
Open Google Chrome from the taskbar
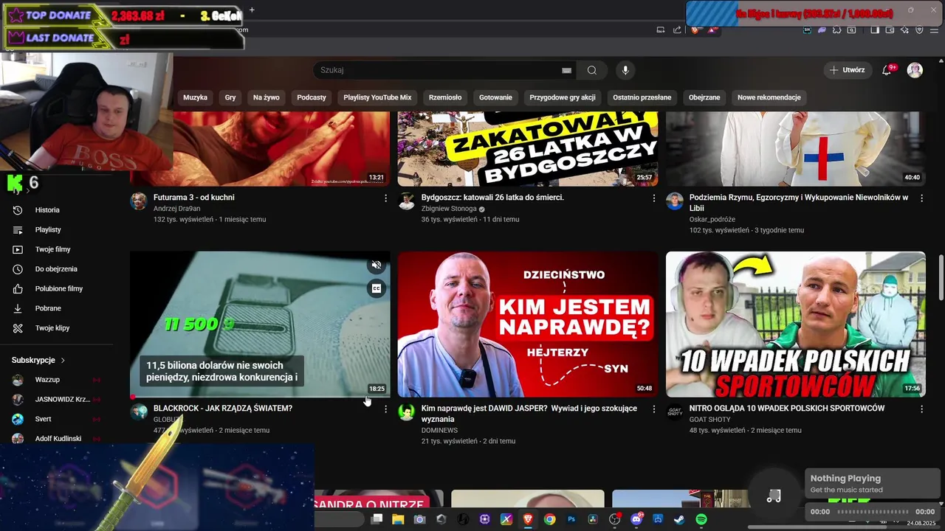point(549,519)
